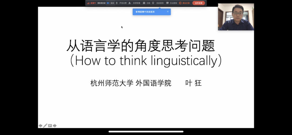The height and width of the screenshot is (135, 292).
Task: Open the slide show options menu icon
Action: pyautogui.click(x=50, y=126)
